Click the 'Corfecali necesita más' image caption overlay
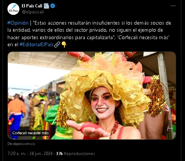 click(31, 133)
